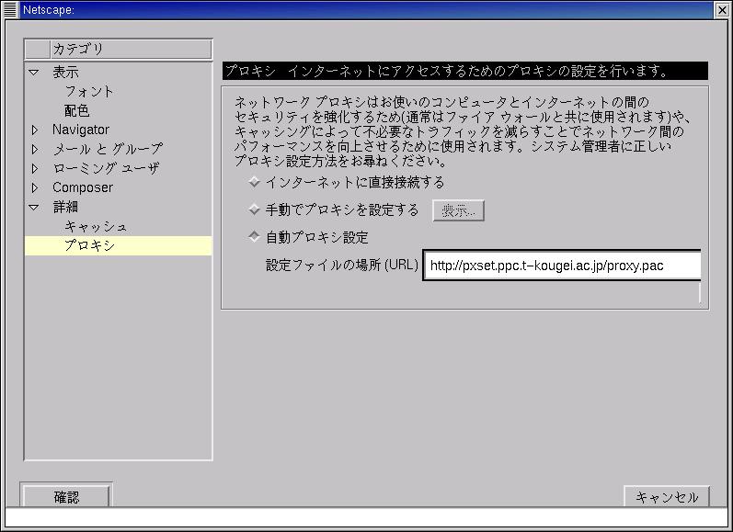This screenshot has height=532, width=733.
Task: Expand the Navigator category triangle
Action: (x=35, y=130)
